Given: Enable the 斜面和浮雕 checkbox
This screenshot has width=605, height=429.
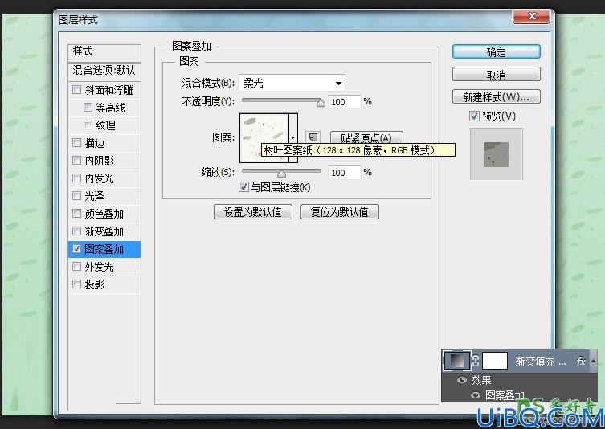Looking at the screenshot, I should pyautogui.click(x=77, y=90).
